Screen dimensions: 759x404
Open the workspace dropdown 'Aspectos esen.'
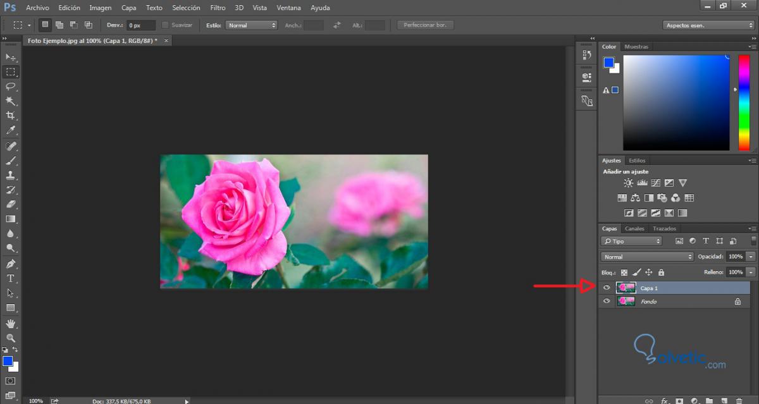click(708, 25)
